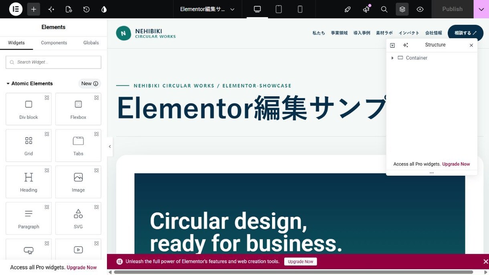This screenshot has width=489, height=275.
Task: Click the Structure panel resize dots handle
Action: point(432,173)
